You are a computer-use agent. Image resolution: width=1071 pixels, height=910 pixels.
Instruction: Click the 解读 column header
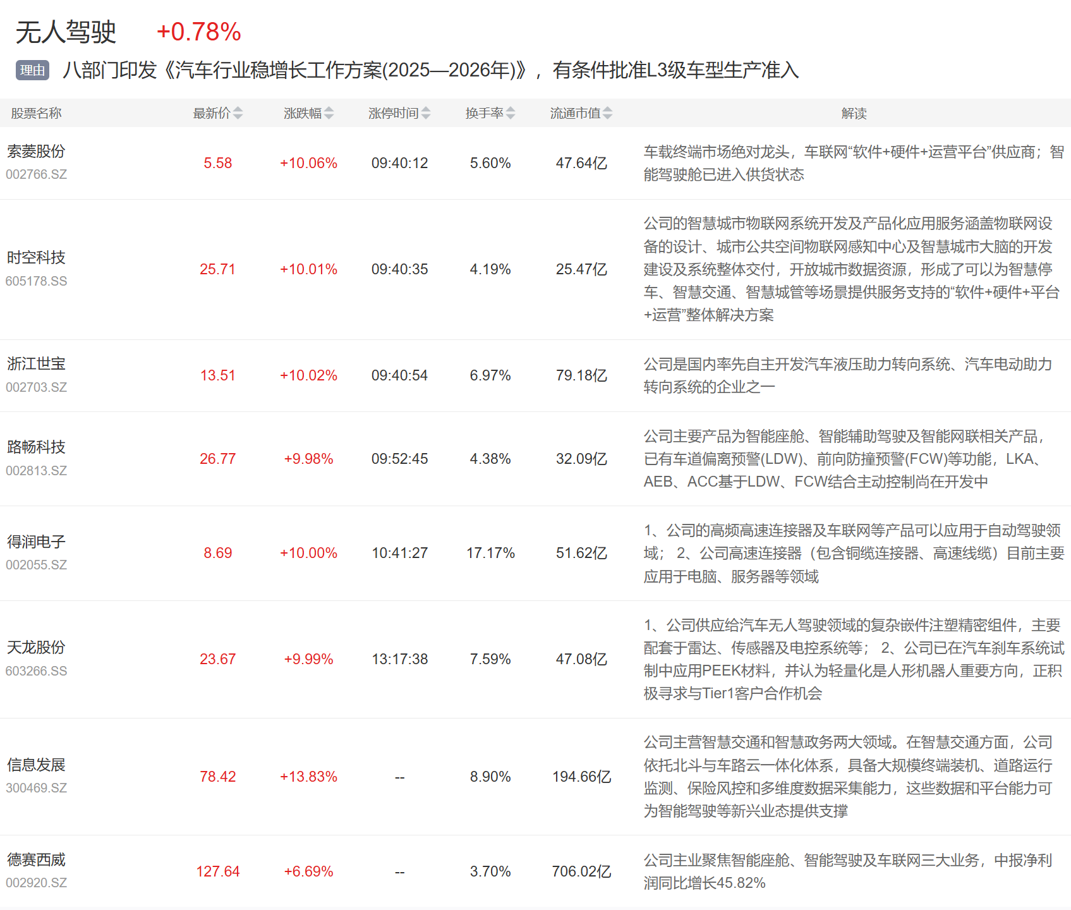[854, 113]
